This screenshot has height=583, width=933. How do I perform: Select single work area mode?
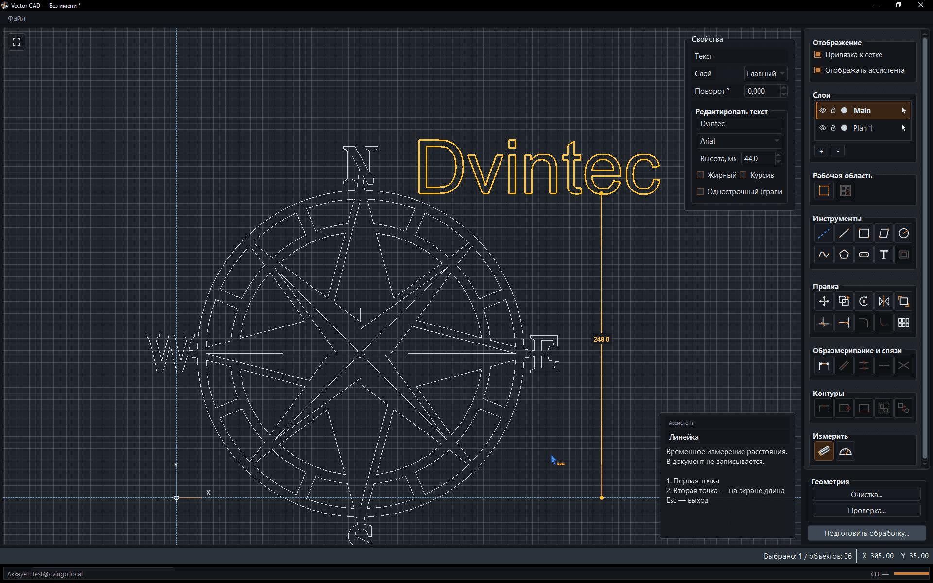point(824,191)
